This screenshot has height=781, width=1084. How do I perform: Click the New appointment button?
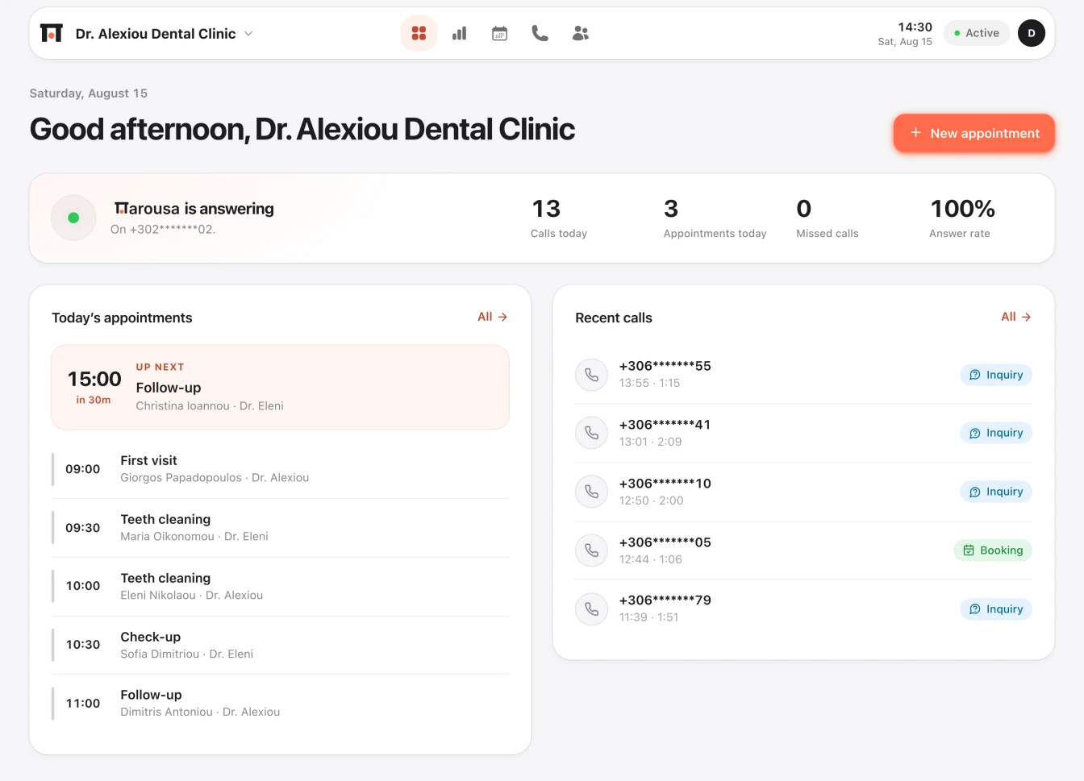click(974, 133)
